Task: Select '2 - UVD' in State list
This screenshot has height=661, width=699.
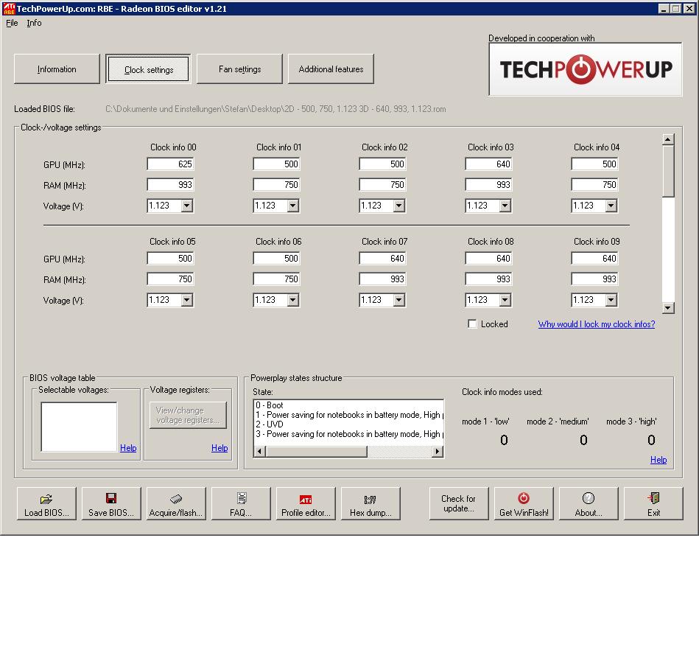Action: (348, 424)
